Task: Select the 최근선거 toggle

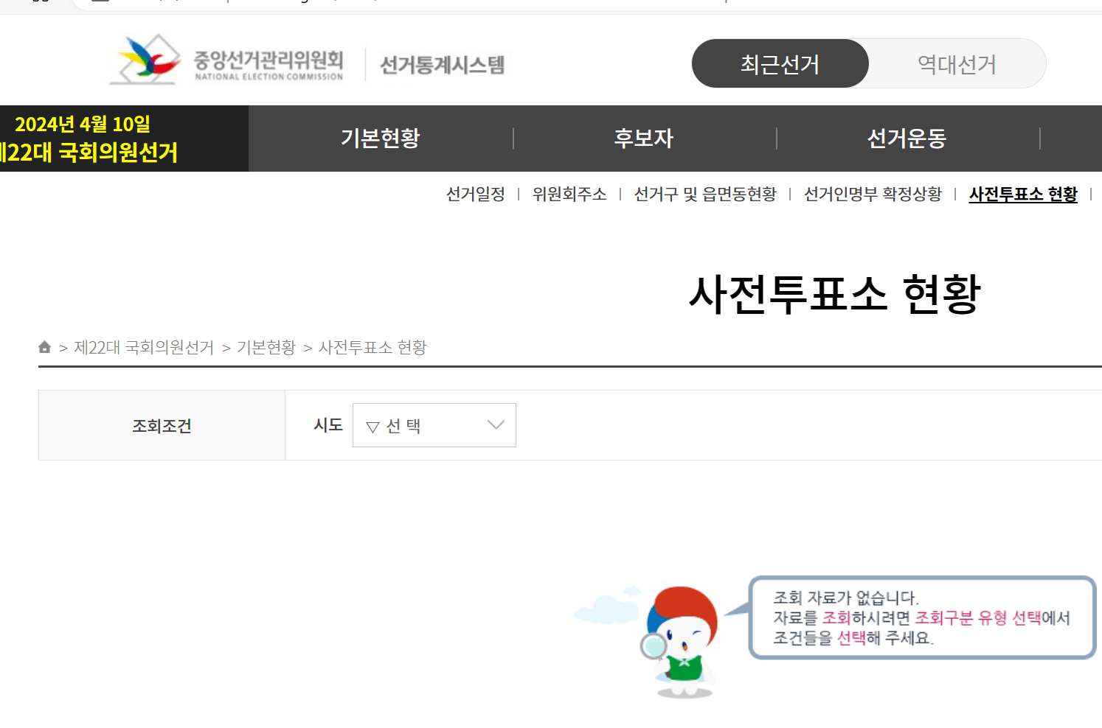Action: coord(780,64)
